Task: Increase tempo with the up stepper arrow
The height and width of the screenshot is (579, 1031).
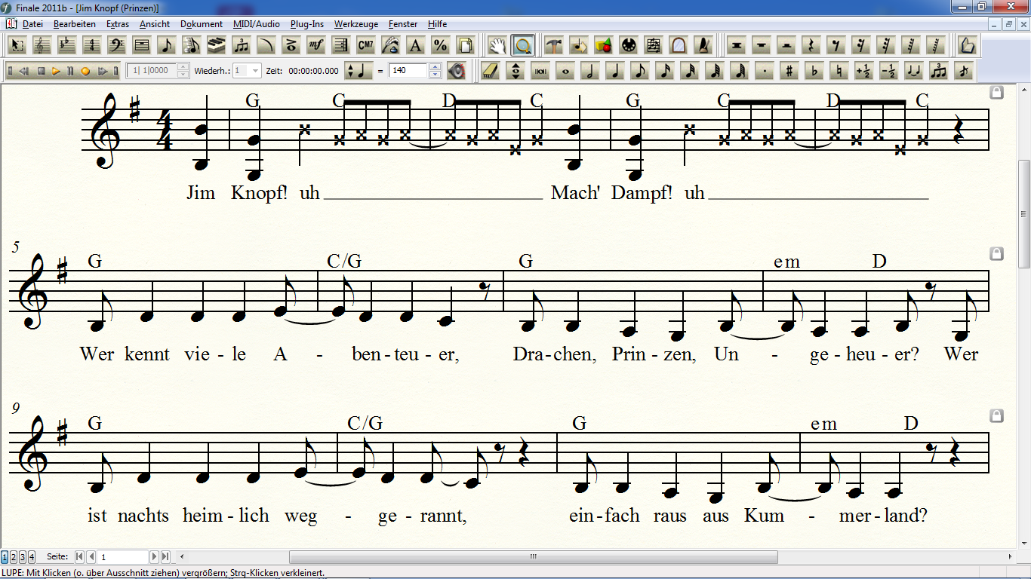Action: 435,67
